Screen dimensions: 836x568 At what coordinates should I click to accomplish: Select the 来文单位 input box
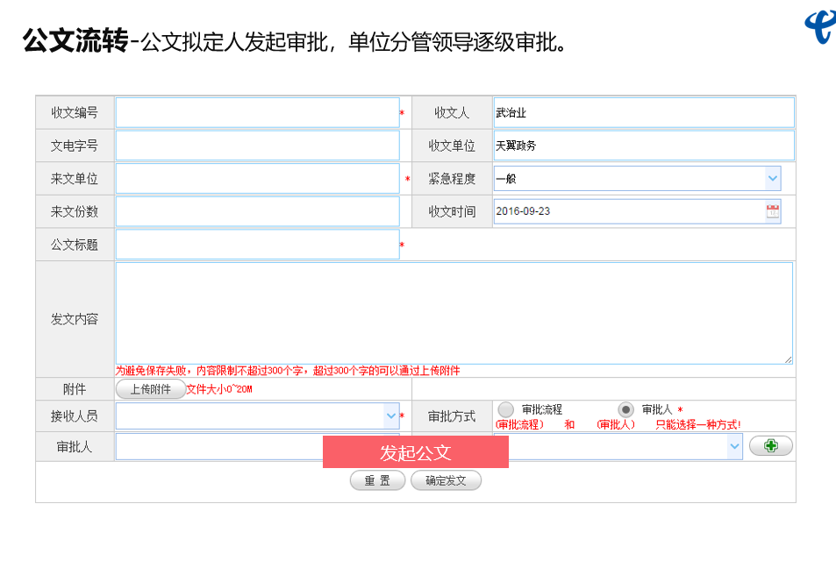coord(257,179)
